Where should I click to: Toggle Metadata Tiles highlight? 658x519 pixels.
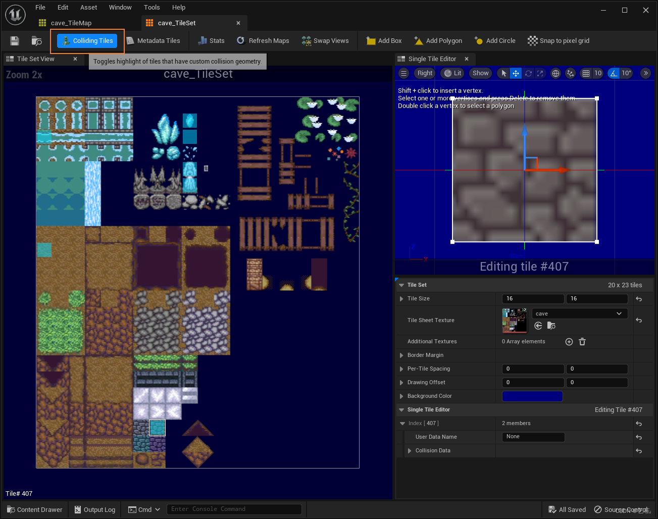[153, 41]
